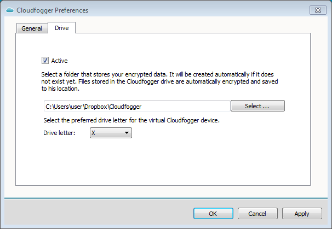The width and height of the screenshot is (332, 229).
Task: Open folder browser with Select ... button
Action: click(x=257, y=106)
